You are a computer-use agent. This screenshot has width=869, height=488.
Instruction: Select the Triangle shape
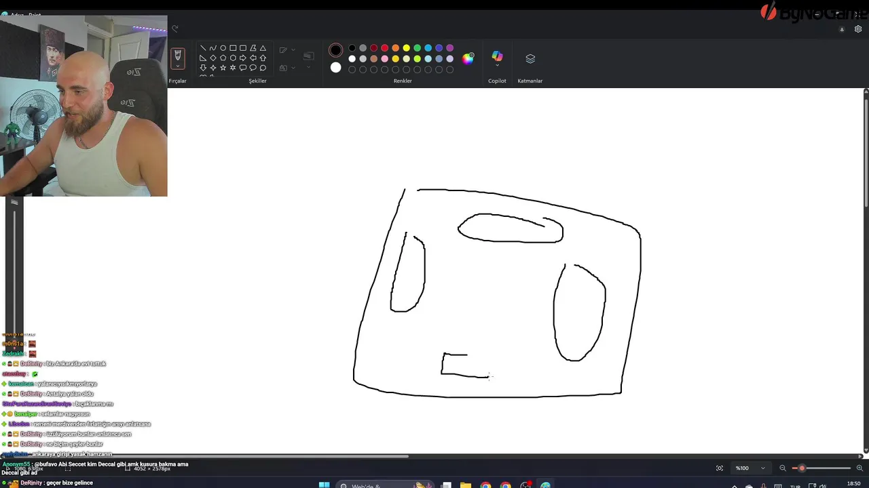pos(263,48)
